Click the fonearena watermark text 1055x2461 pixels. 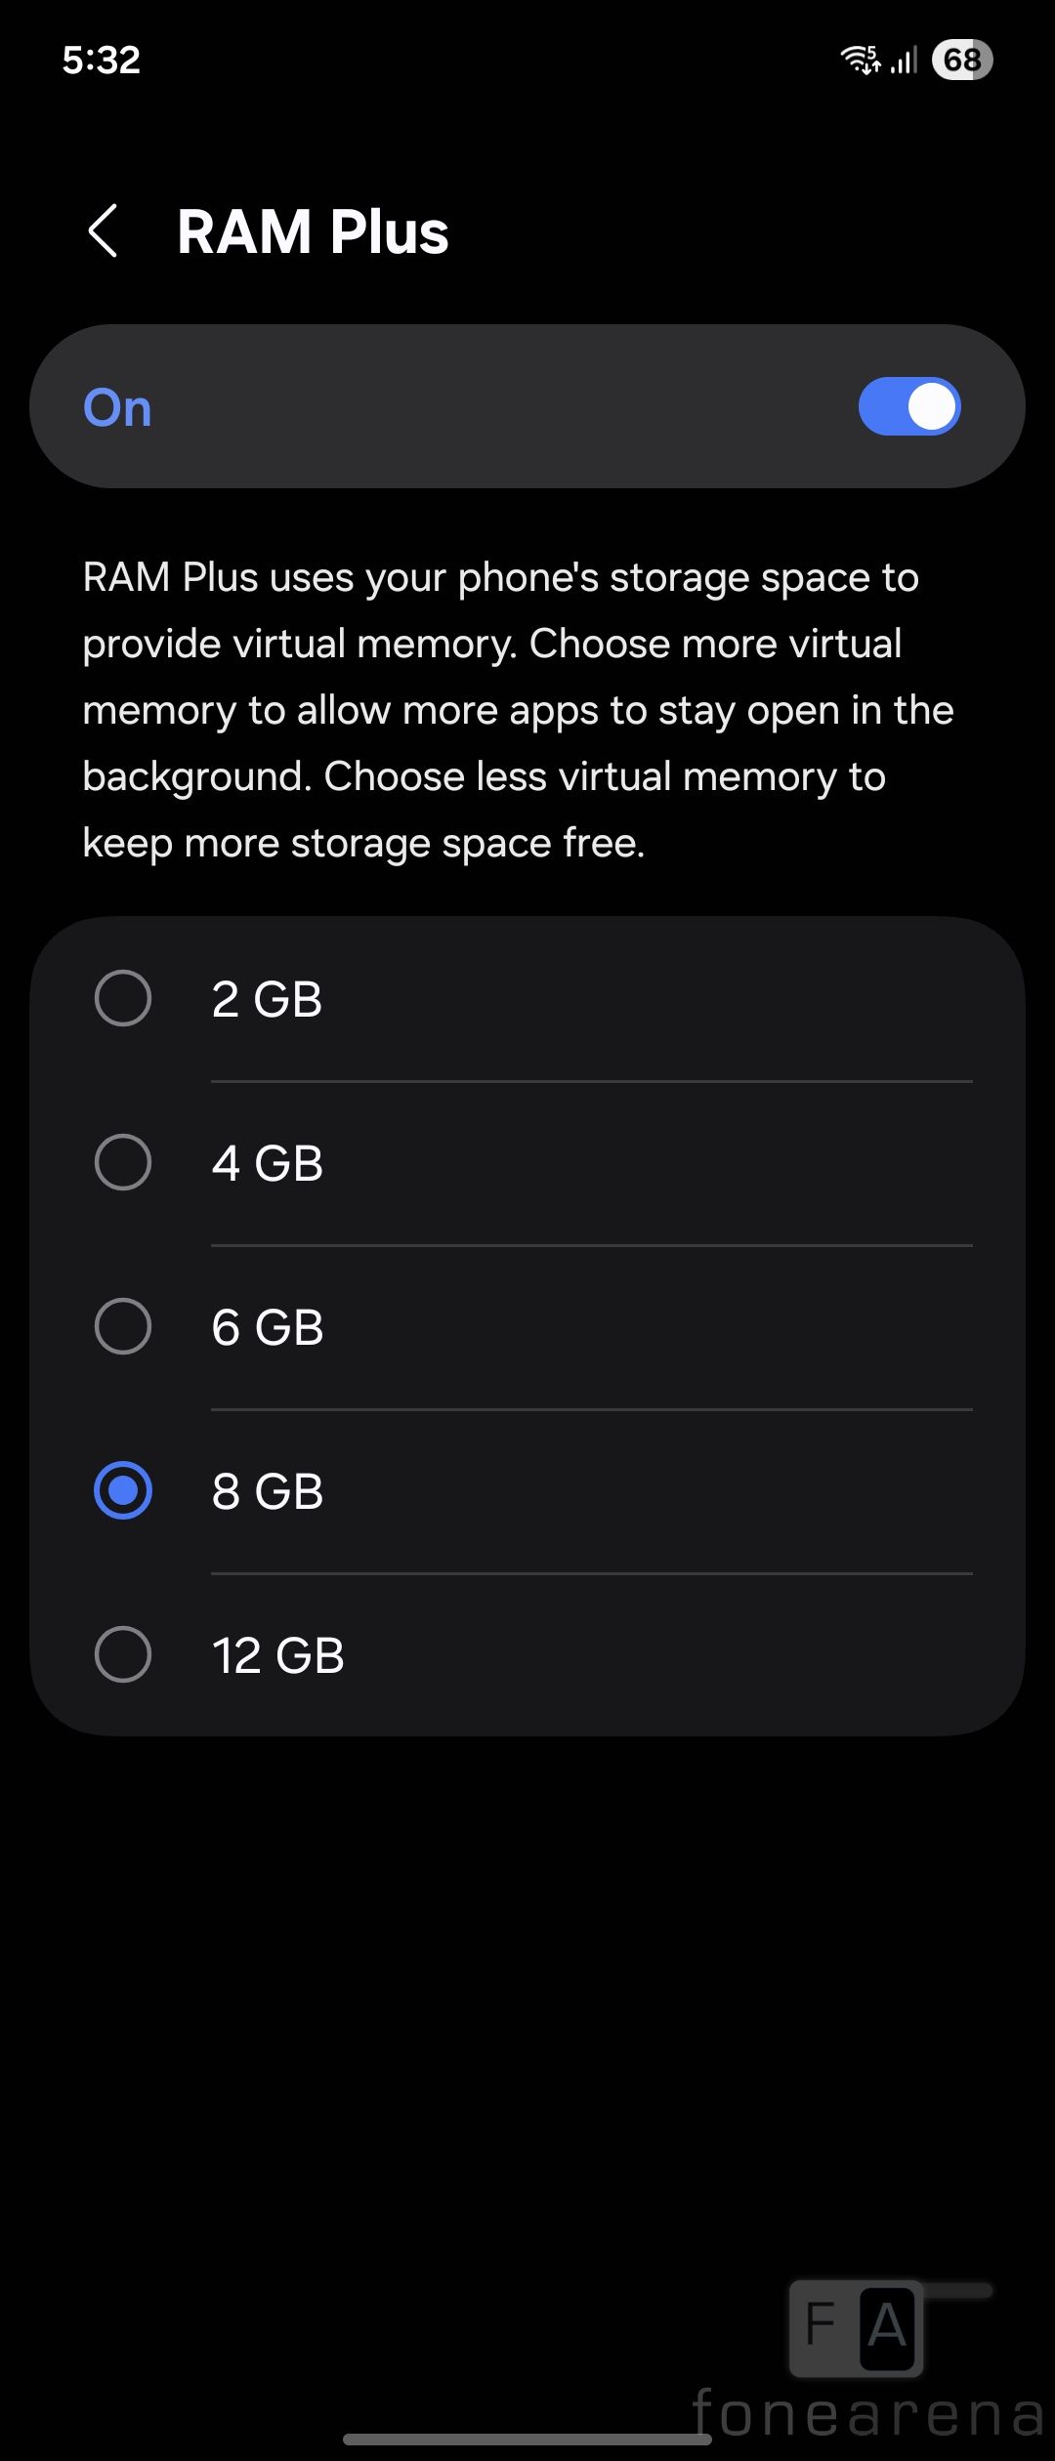(867, 2412)
